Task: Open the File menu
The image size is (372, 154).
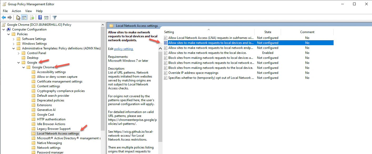Action: [x=5, y=11]
